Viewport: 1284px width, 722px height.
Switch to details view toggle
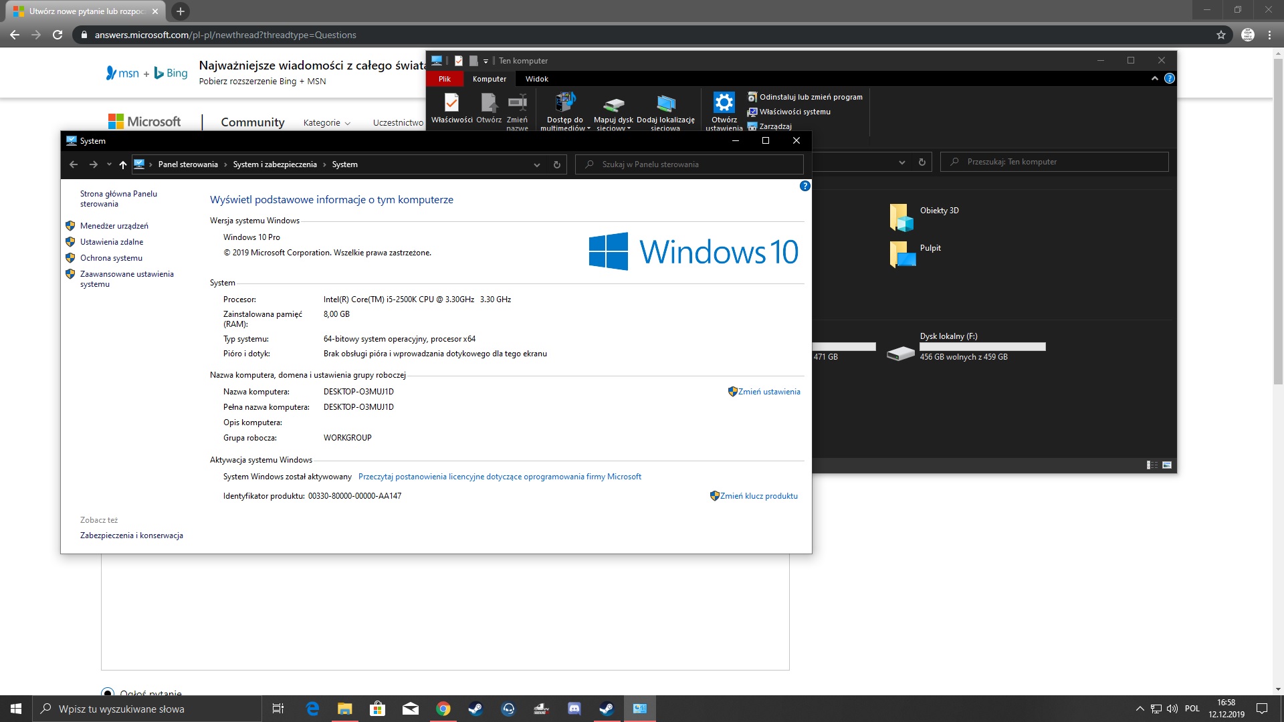[1152, 465]
